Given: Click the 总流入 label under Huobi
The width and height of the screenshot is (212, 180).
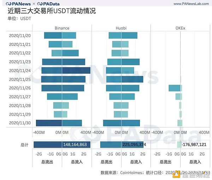Looking at the screenshot, I should pos(136,162).
